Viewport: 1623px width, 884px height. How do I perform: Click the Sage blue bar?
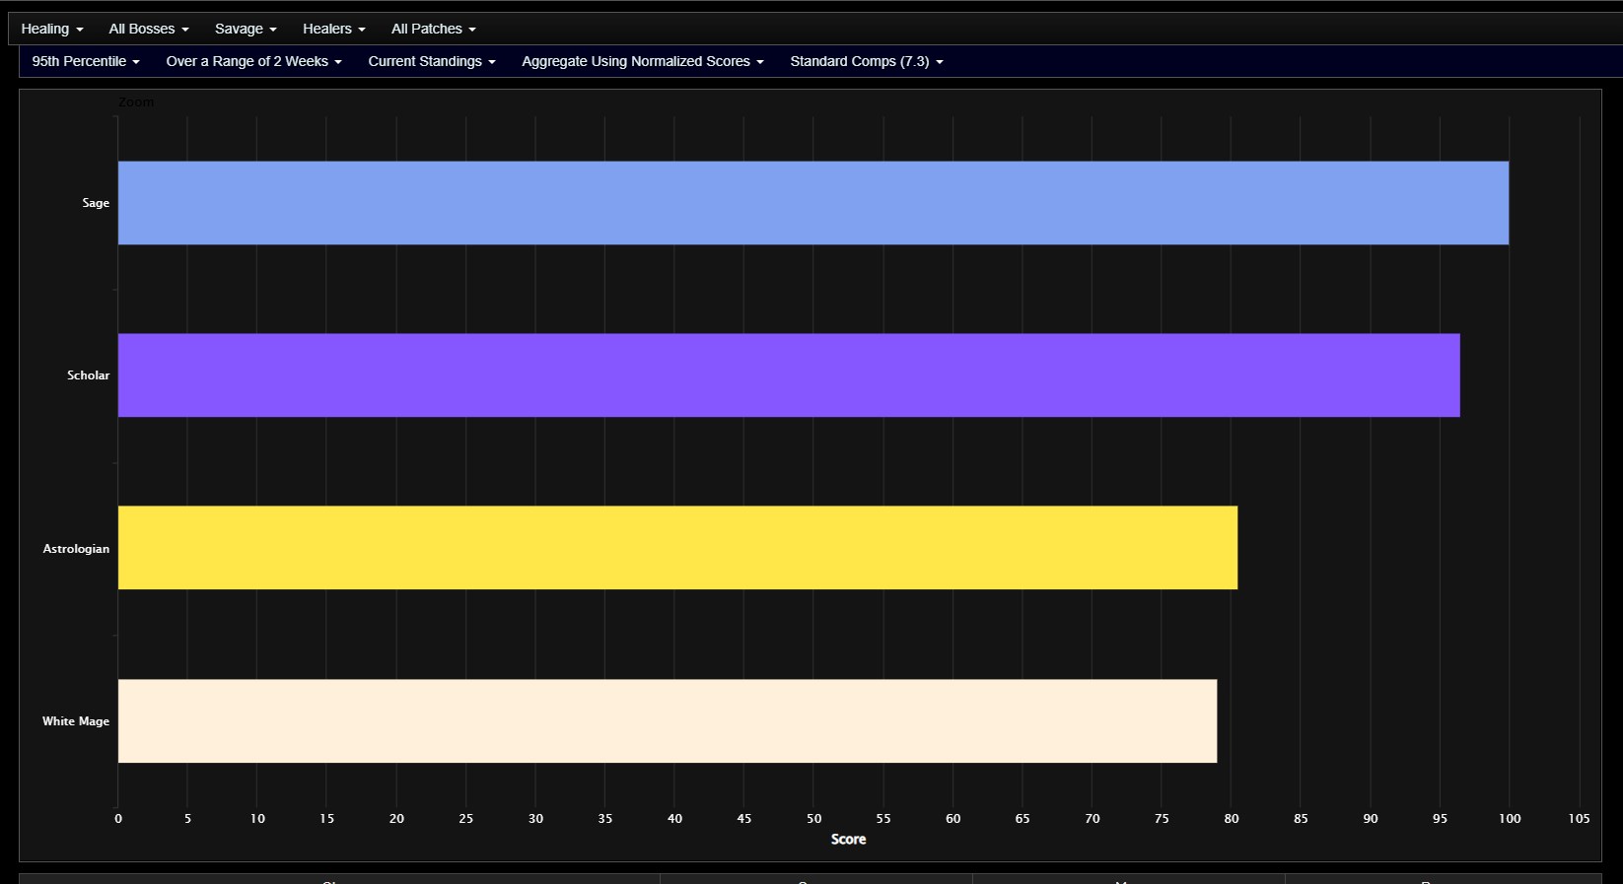pos(813,203)
